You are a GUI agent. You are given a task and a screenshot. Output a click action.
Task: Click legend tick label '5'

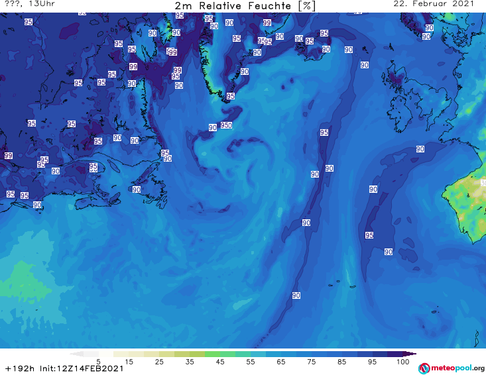(98, 362)
